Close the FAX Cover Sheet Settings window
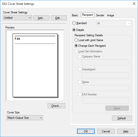This screenshot has width=138, height=137. [x=134, y=4]
